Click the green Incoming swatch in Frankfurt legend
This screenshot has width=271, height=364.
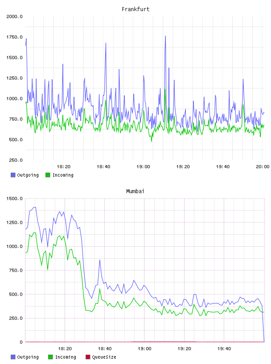click(48, 175)
